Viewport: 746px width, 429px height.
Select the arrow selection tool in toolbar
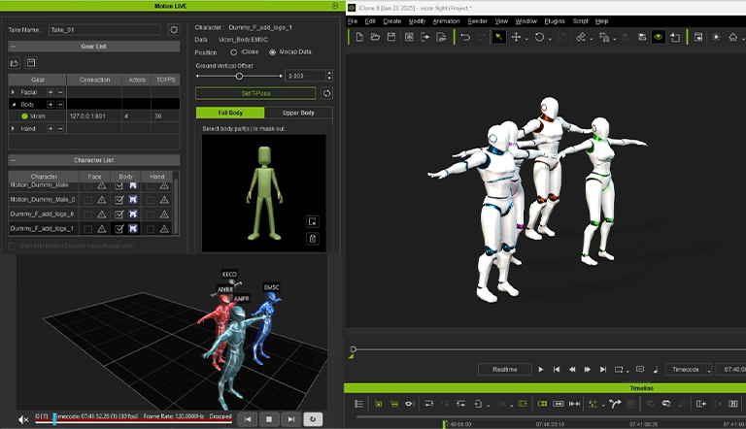pos(497,37)
